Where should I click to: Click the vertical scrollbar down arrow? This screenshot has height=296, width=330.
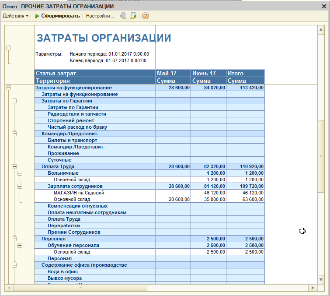[x=321, y=280]
